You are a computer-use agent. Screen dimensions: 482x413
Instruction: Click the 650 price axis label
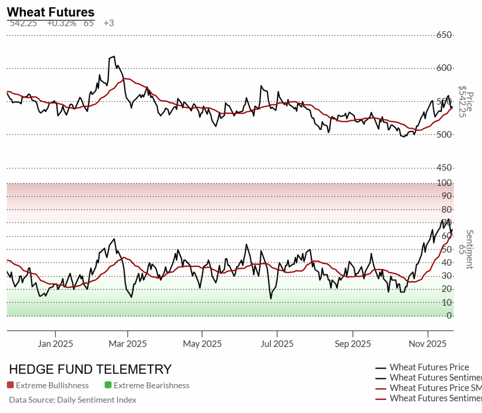click(x=444, y=35)
